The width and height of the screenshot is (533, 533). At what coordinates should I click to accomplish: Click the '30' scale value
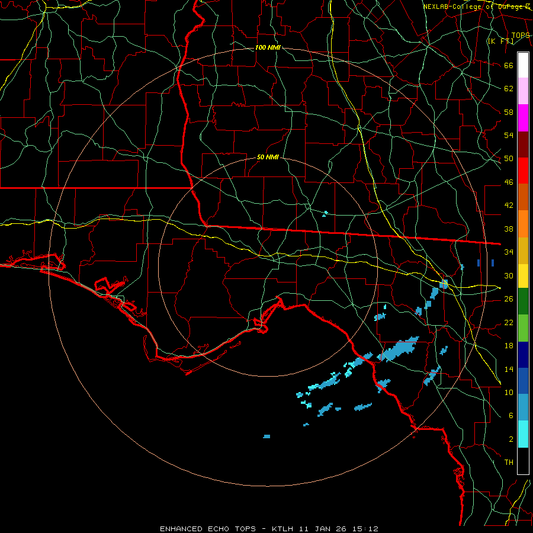(509, 275)
